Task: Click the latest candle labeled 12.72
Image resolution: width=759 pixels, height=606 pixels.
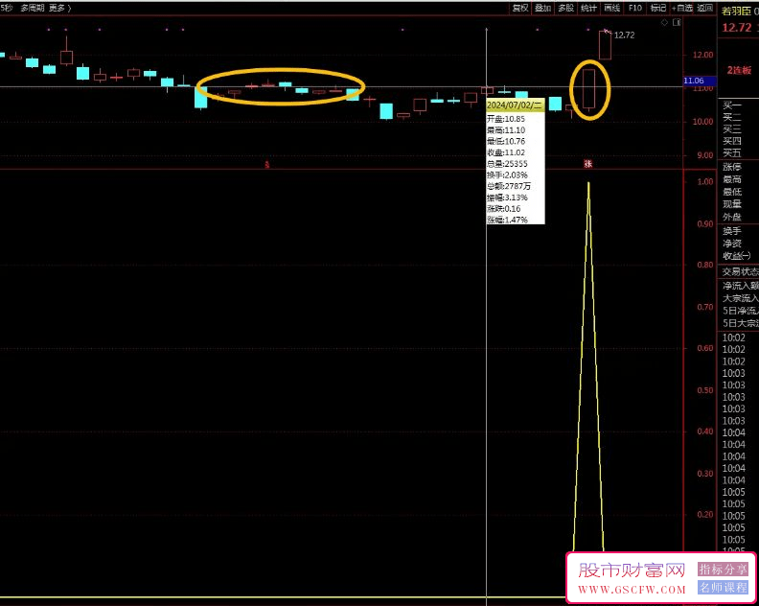Action: [x=605, y=45]
